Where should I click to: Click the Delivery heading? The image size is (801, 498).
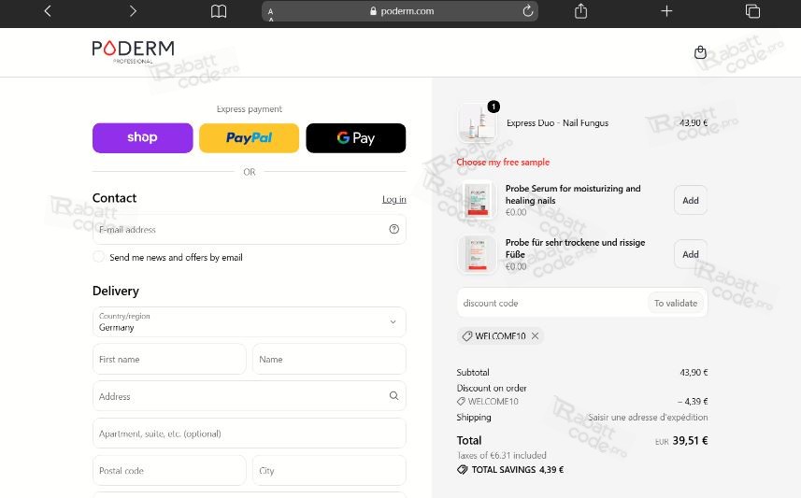(116, 292)
